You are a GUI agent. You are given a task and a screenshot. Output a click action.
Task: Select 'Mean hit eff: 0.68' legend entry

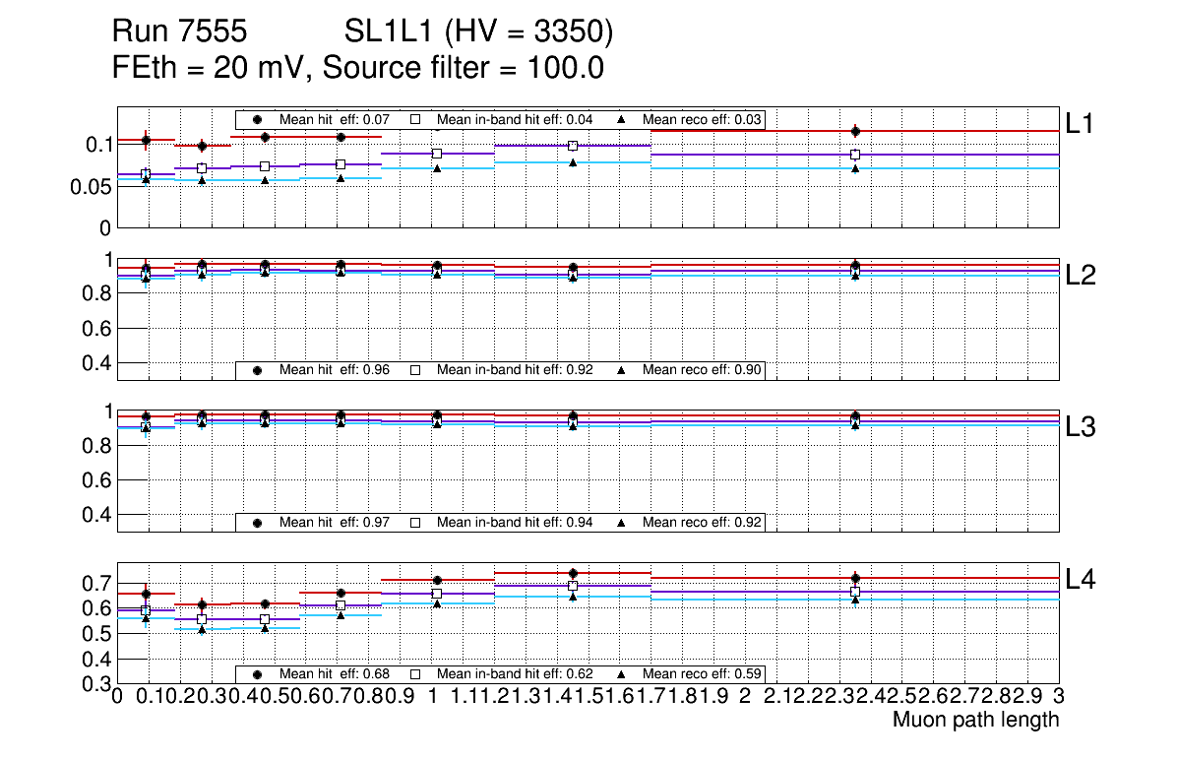335,674
